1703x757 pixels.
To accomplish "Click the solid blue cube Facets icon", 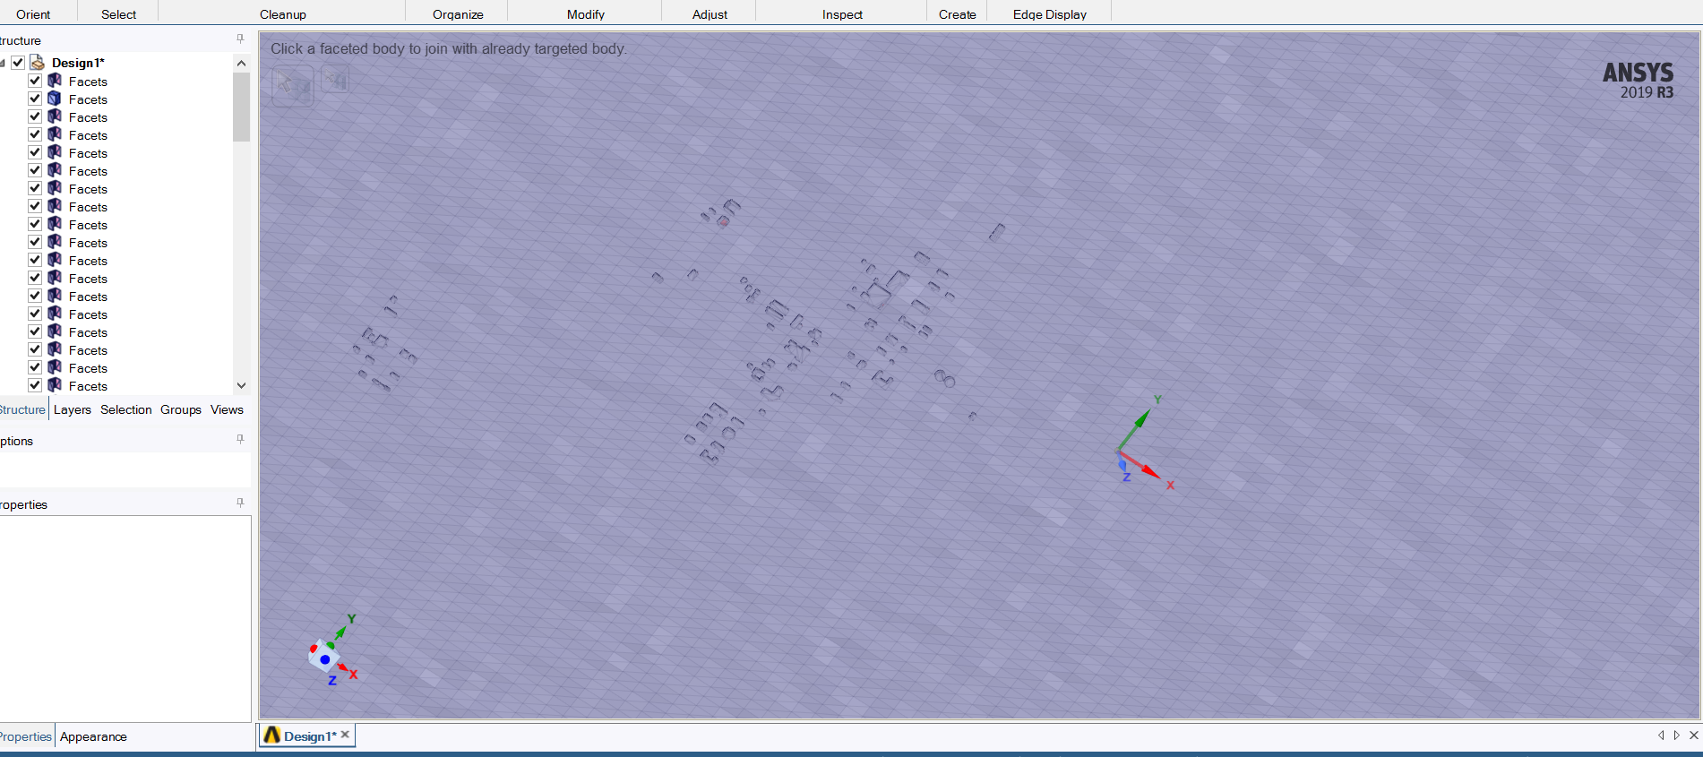I will click(55, 99).
